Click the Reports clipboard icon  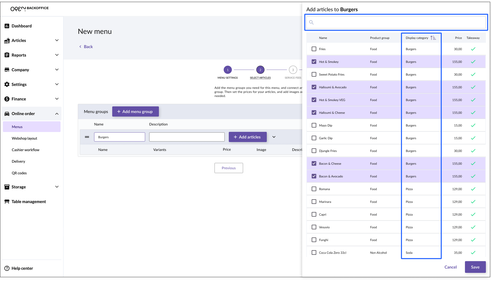7,55
